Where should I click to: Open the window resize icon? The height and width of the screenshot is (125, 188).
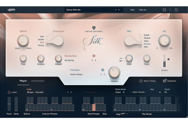(x=164, y=10)
